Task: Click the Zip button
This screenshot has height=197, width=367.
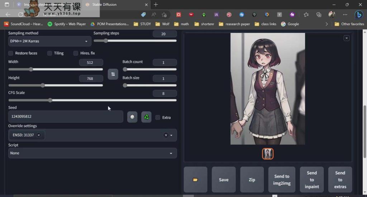Action: pos(252,180)
